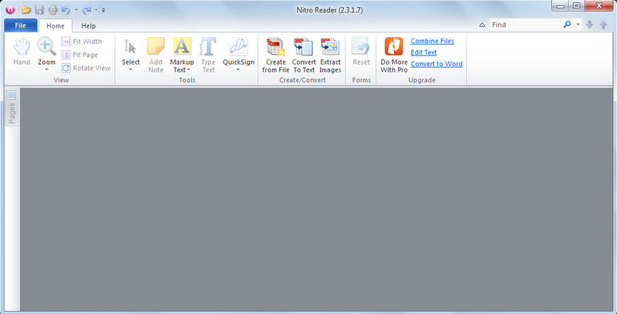Open the Pages side panel tab
This screenshot has height=314, width=617.
tap(12, 107)
